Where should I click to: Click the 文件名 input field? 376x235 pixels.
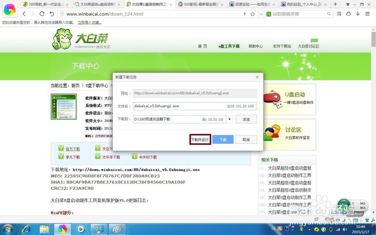195,106
